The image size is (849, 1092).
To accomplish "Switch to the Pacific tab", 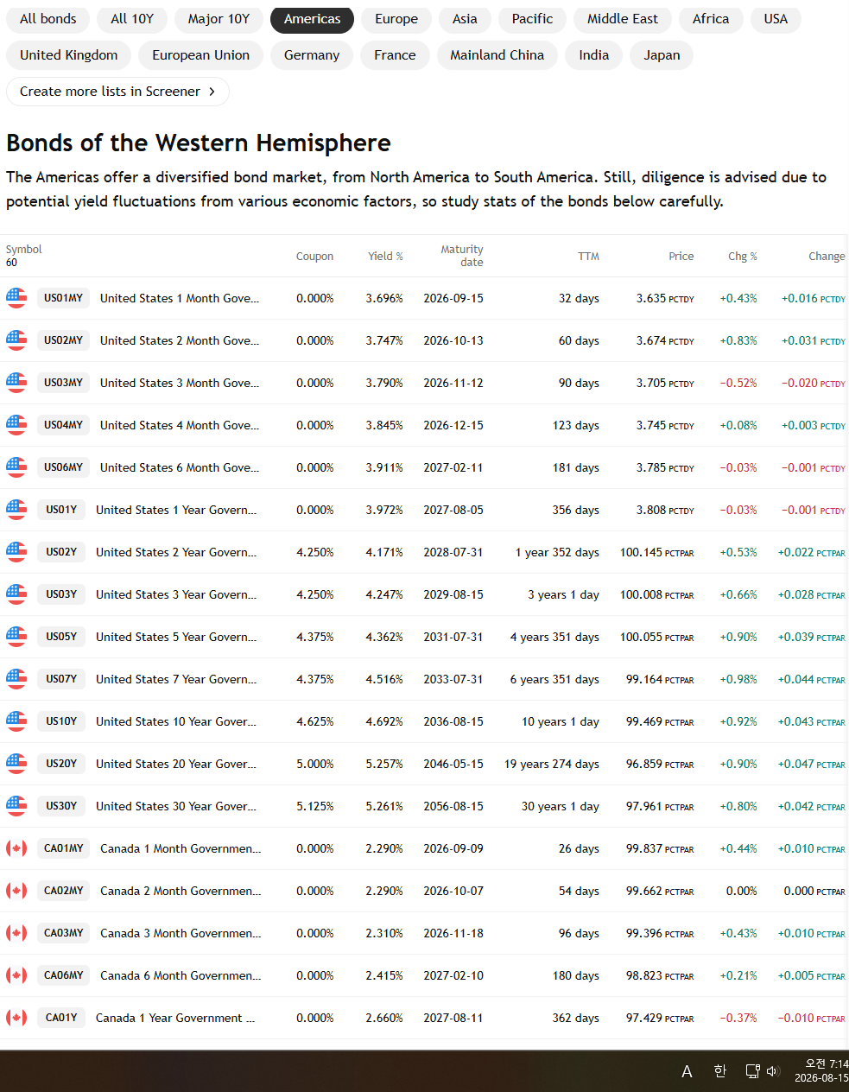I will 532,19.
